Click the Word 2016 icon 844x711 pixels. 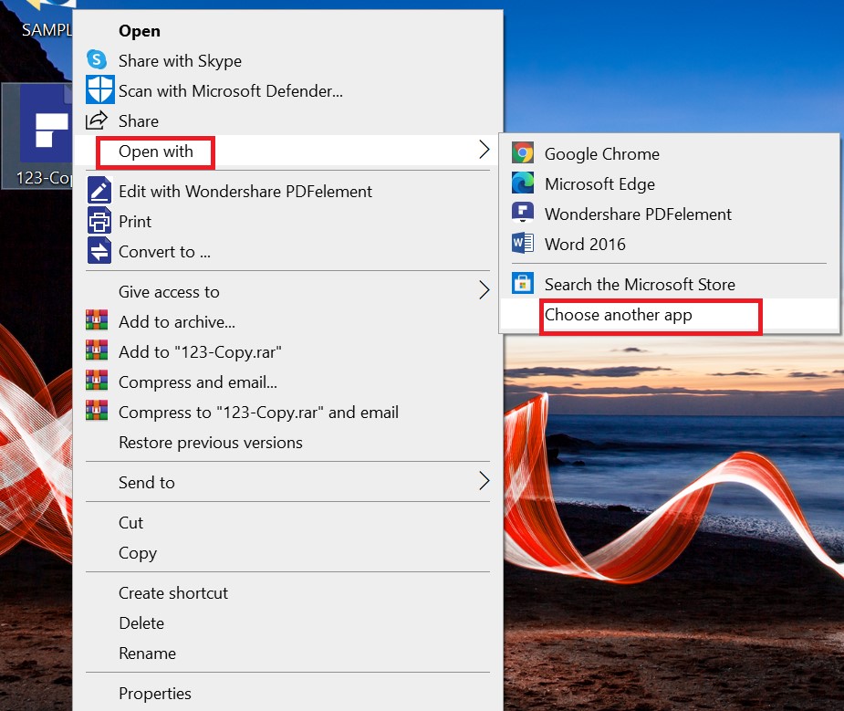point(523,244)
